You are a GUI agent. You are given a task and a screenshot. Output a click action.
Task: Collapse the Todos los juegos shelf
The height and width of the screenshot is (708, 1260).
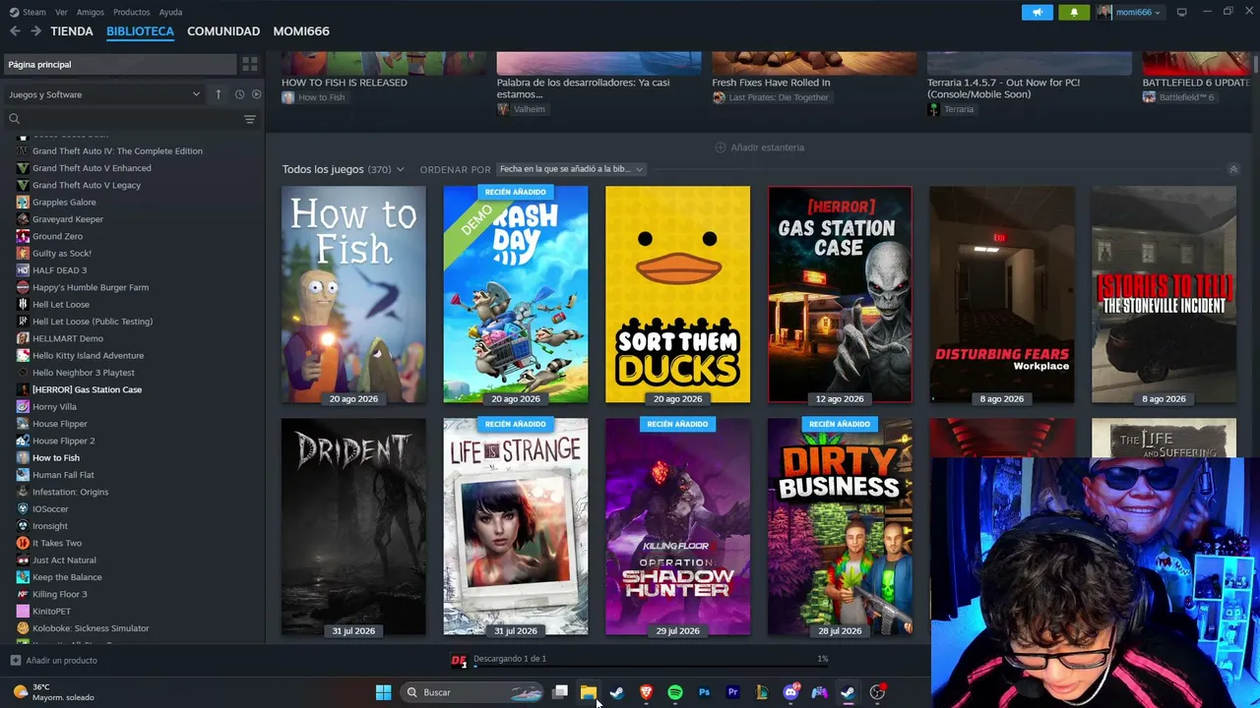[1233, 169]
